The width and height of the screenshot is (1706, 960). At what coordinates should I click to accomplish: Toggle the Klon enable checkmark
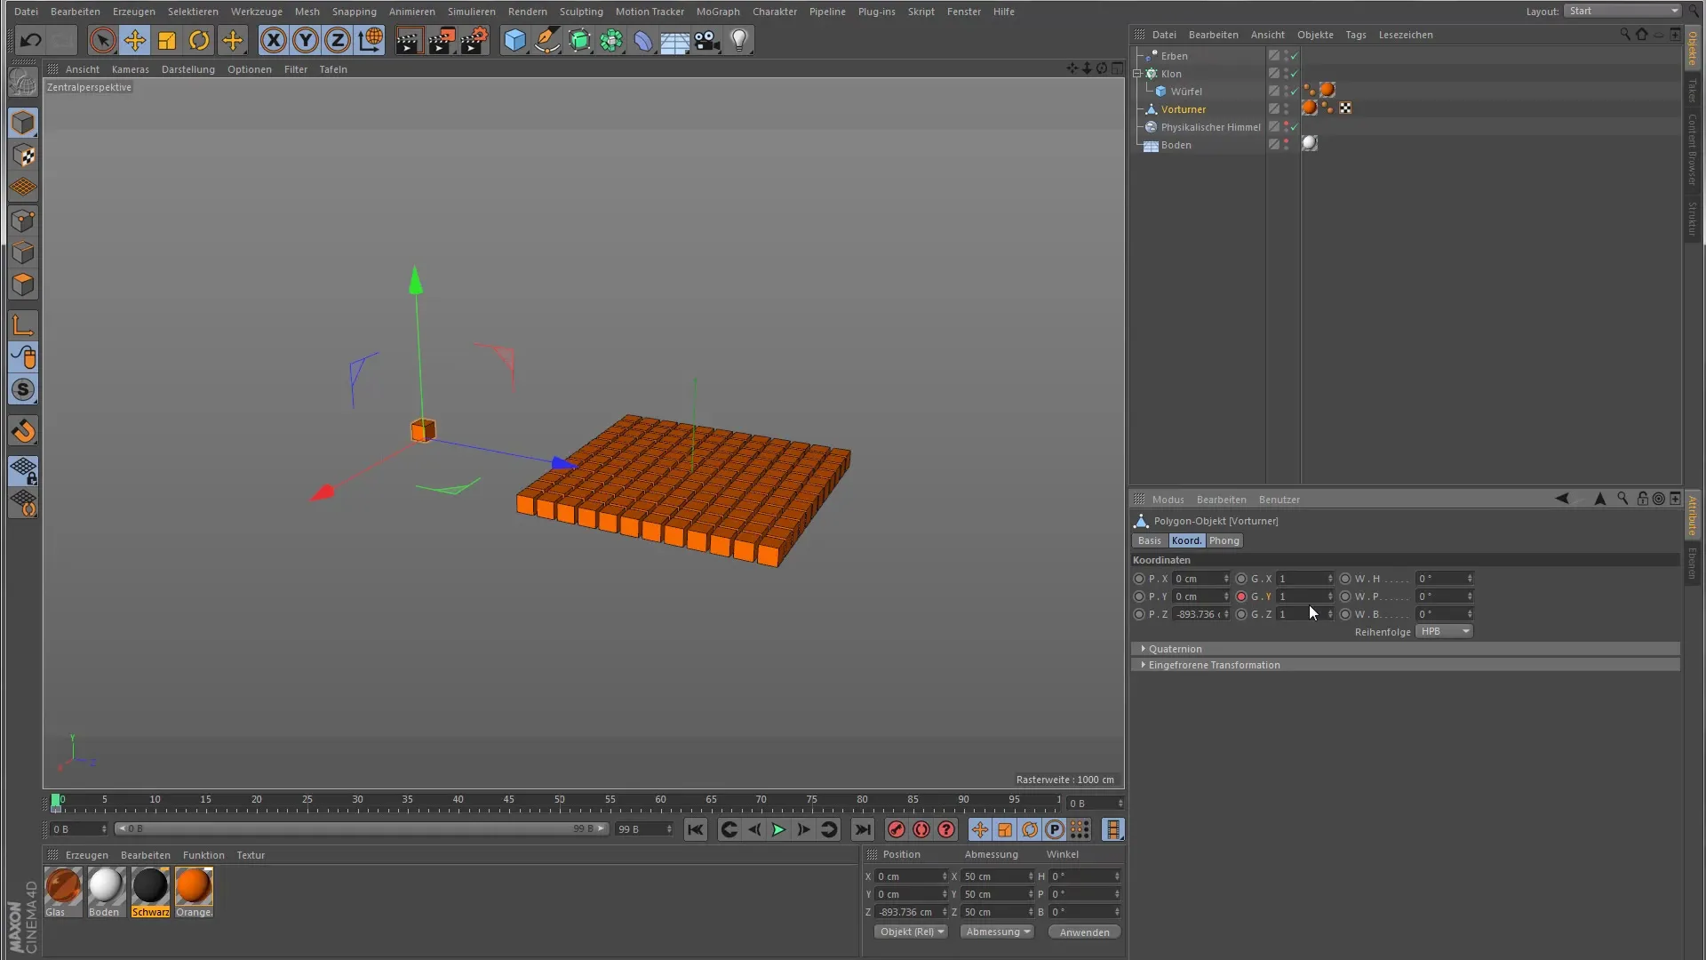click(1295, 74)
